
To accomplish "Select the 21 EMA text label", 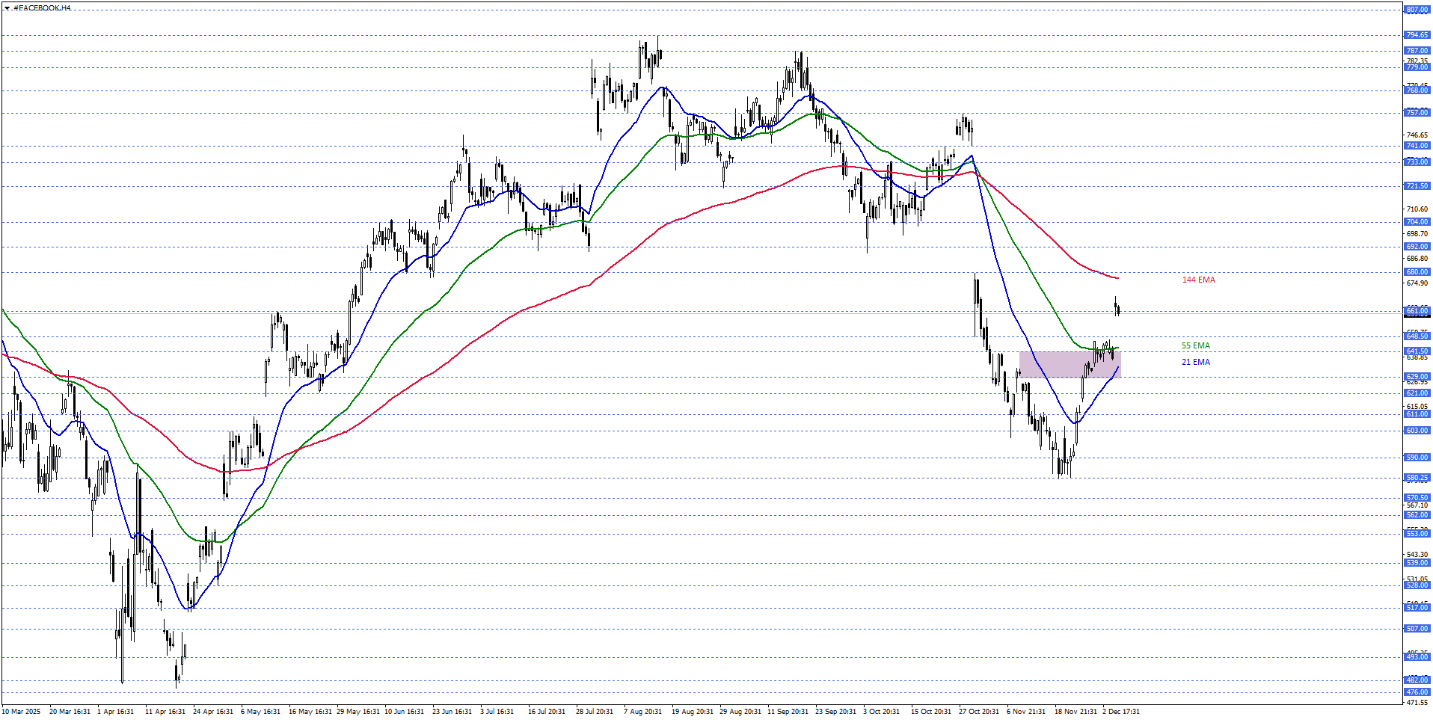I will pyautogui.click(x=1195, y=362).
